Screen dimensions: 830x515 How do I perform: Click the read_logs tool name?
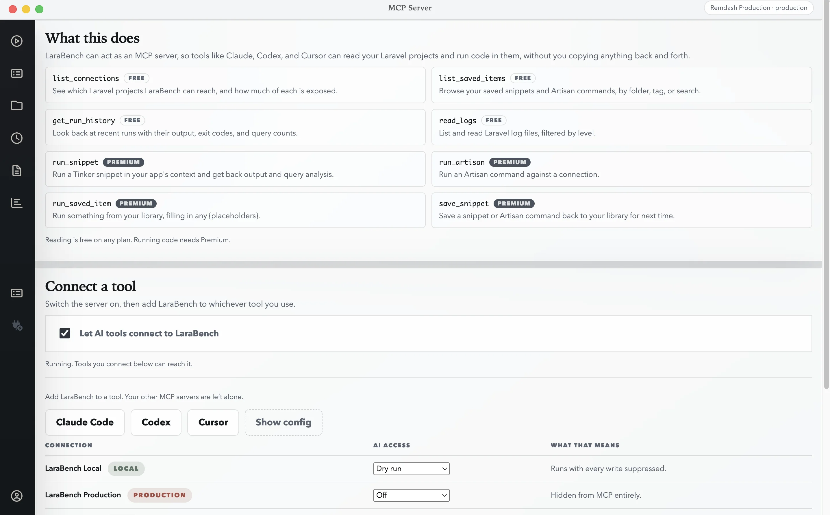tap(457, 121)
